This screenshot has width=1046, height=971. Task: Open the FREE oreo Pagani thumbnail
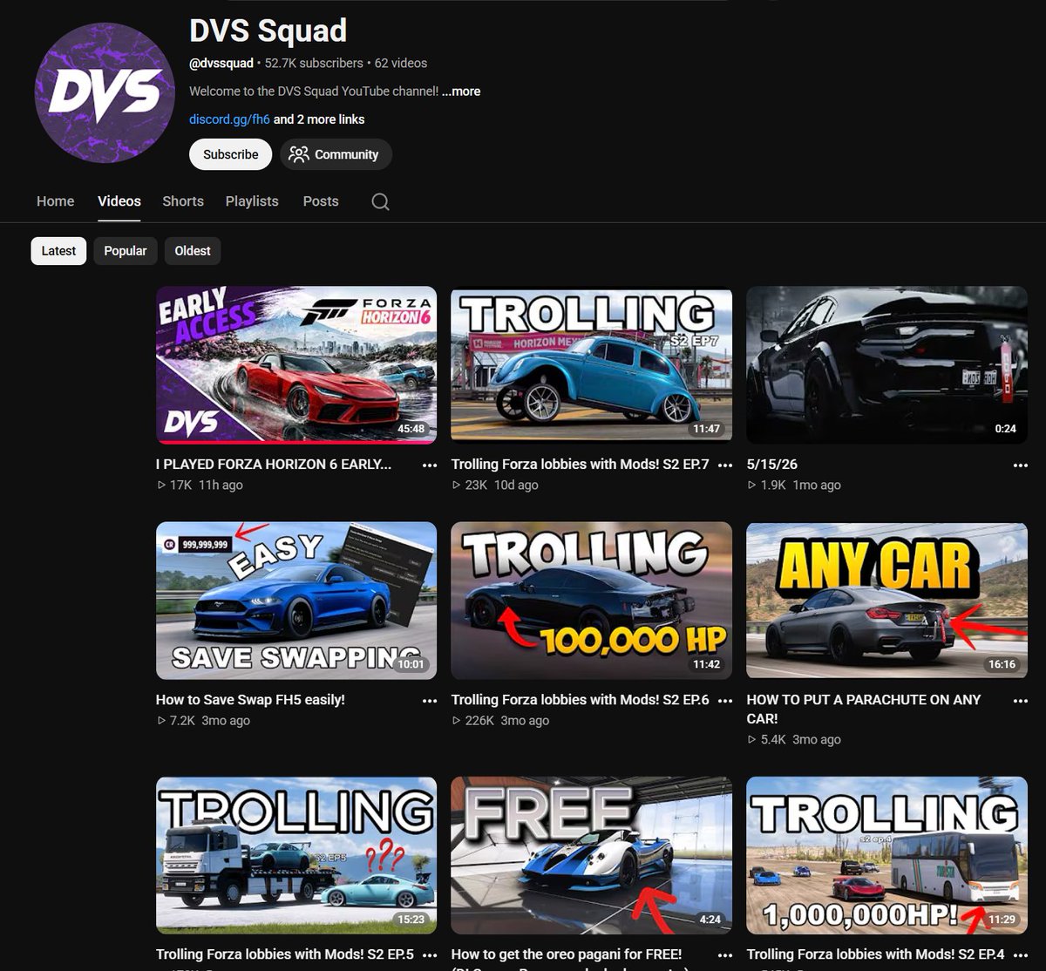point(592,855)
